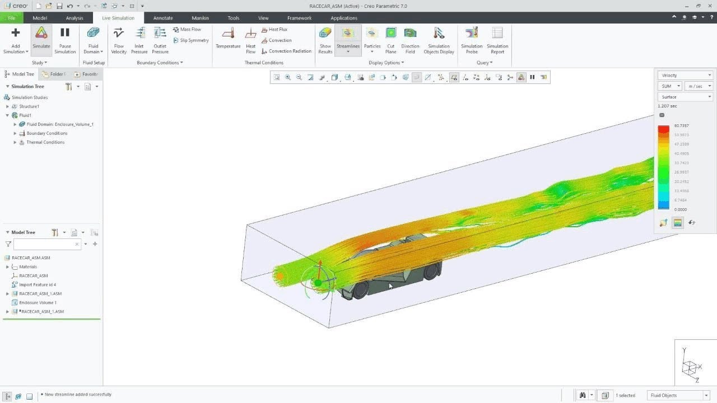Screen dimensions: 717x403
Task: Switch to the Analysis tab
Action: (75, 18)
